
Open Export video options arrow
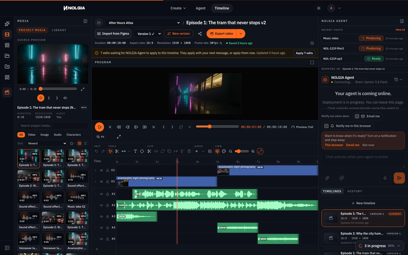point(241,34)
